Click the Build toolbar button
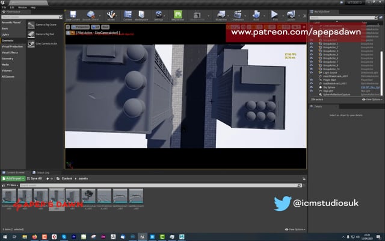This screenshot has height=241, width=385. pos(256,16)
